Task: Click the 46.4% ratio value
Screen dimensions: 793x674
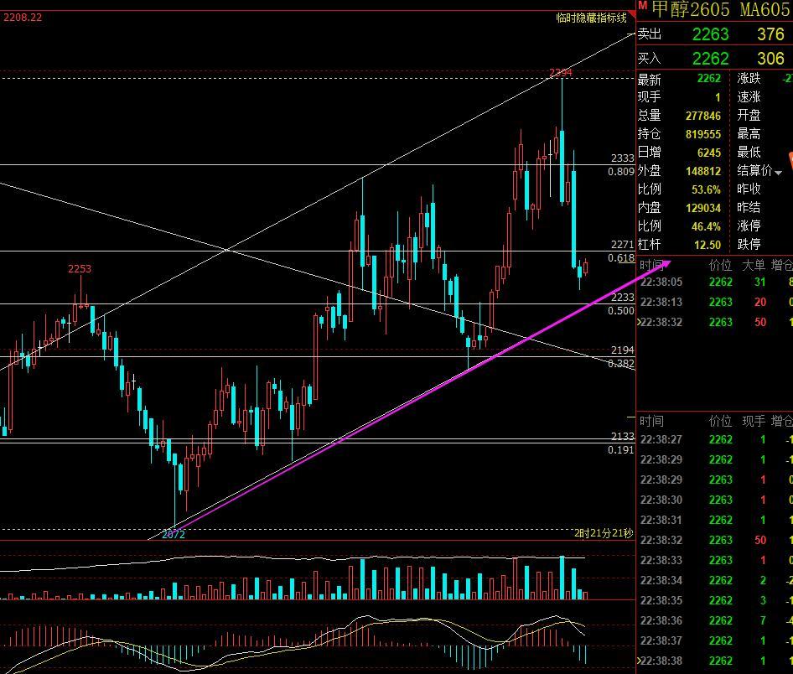Action: (706, 226)
